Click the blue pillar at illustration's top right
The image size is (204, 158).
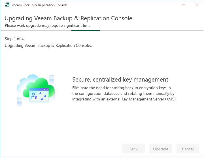coord(52,78)
